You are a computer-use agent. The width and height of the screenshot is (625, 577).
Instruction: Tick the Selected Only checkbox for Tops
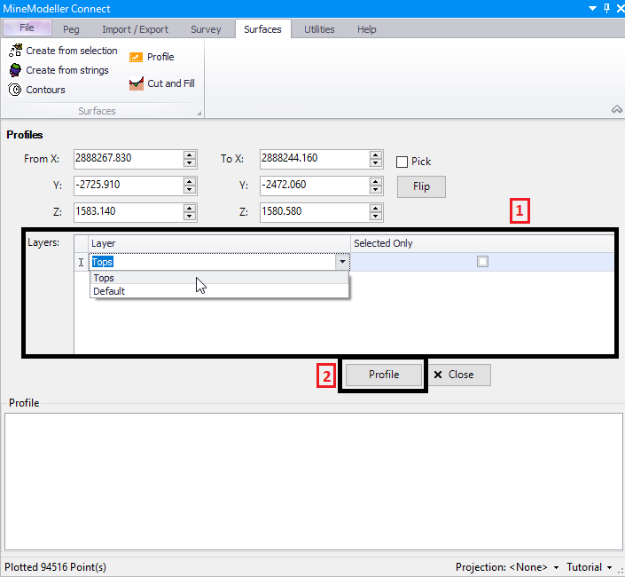(482, 262)
